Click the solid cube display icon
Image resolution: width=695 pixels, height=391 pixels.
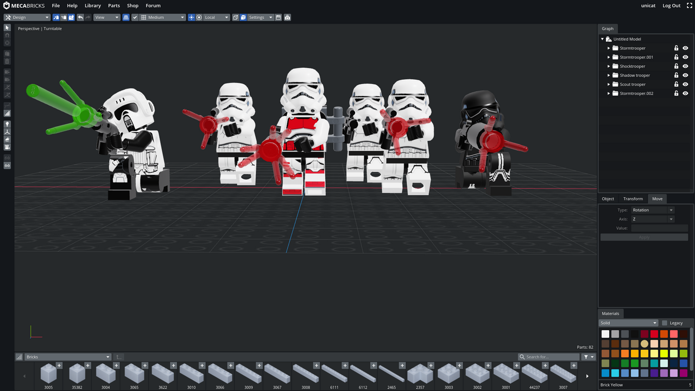pyautogui.click(x=243, y=17)
